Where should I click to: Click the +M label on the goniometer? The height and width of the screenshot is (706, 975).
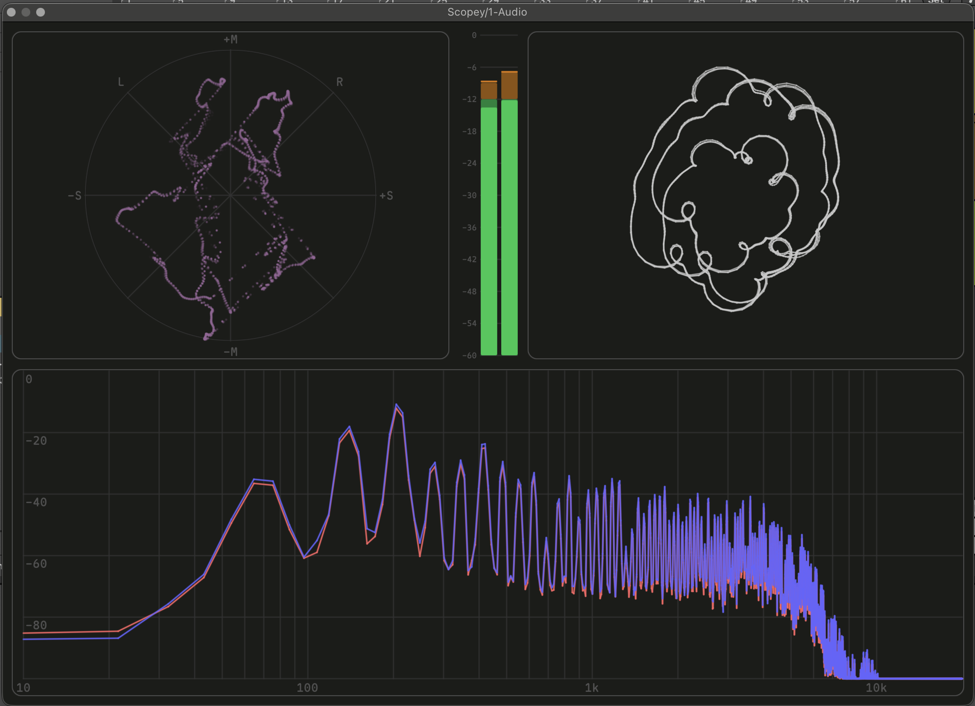(x=231, y=40)
